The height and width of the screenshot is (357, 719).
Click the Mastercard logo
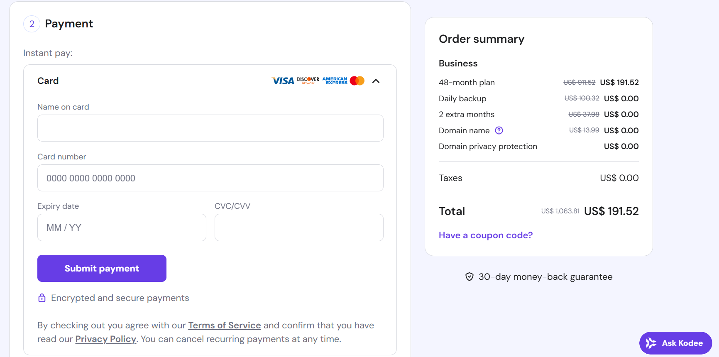pyautogui.click(x=357, y=81)
